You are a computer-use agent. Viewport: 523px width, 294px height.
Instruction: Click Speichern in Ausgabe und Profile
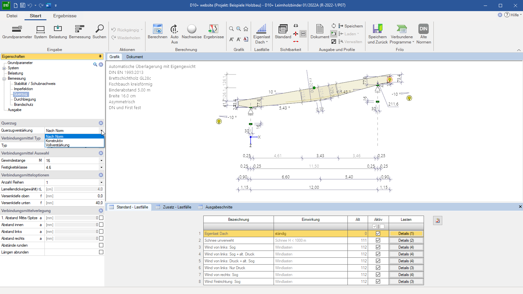pyautogui.click(x=350, y=26)
